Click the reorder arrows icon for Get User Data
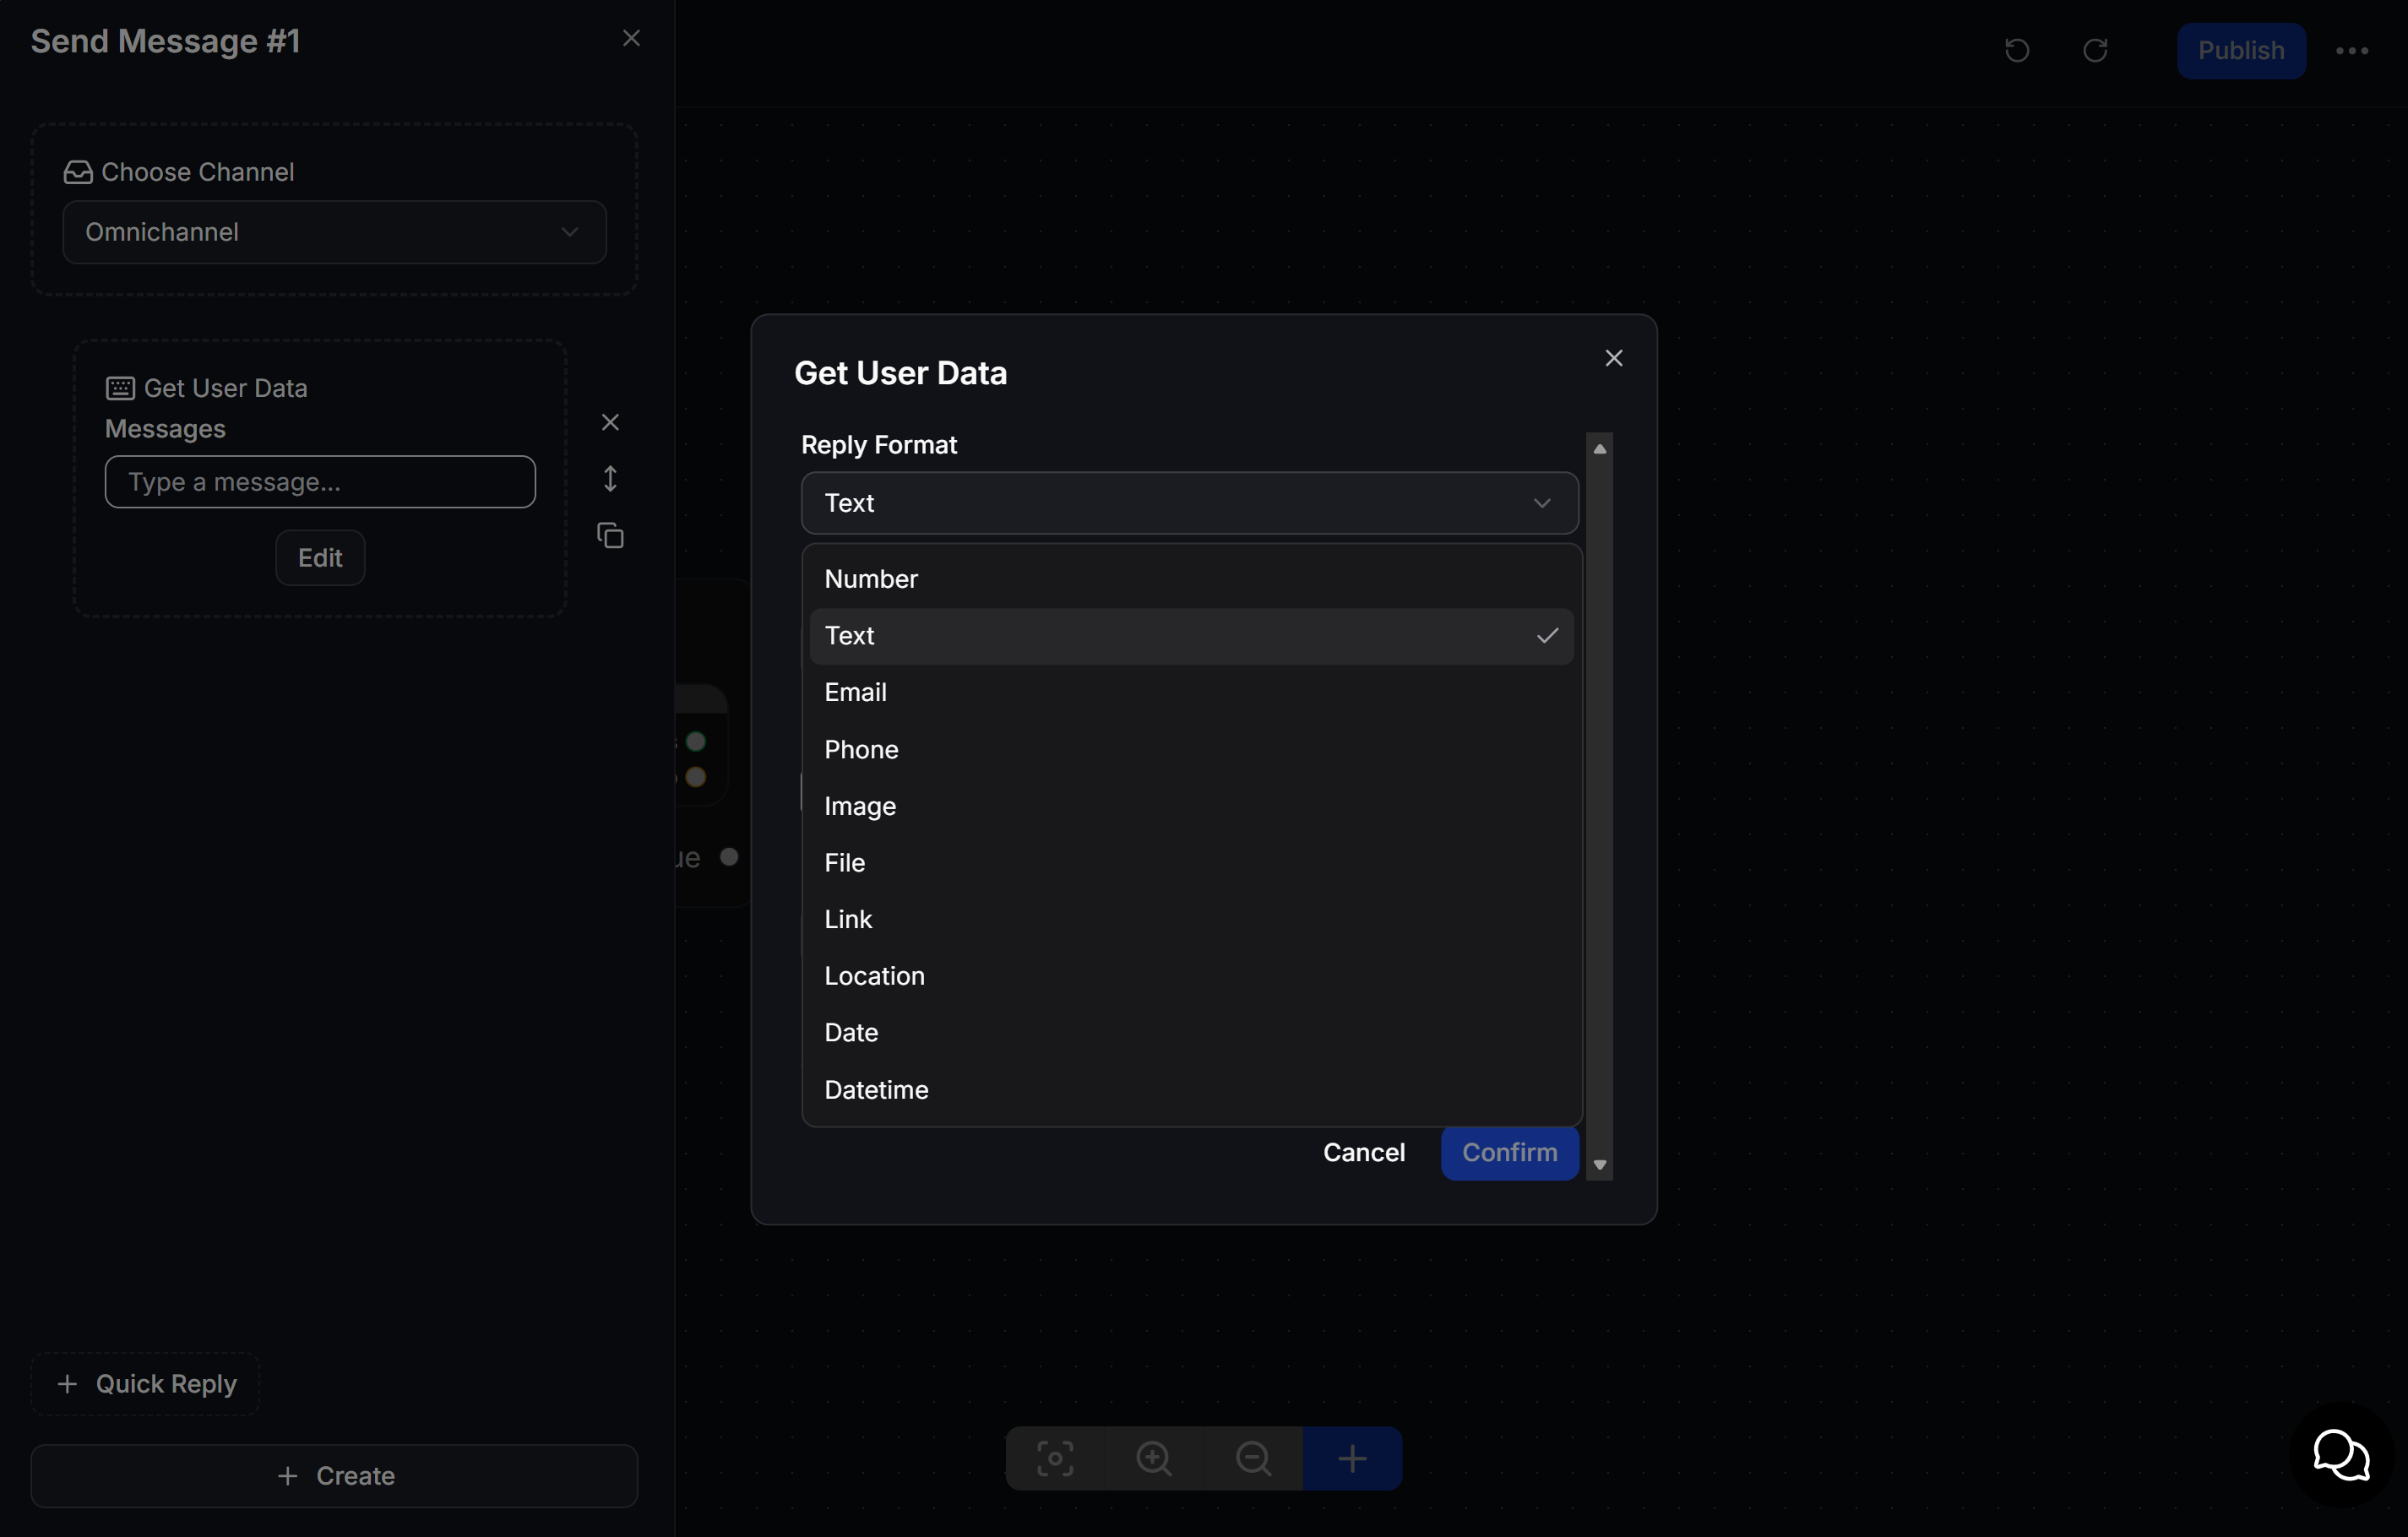The height and width of the screenshot is (1537, 2408). [x=610, y=479]
